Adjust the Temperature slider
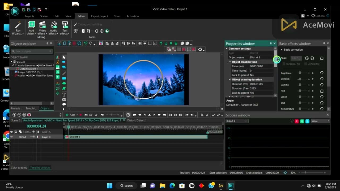Image resolution: width=340 pixels, height=191 pixels. pos(303,109)
